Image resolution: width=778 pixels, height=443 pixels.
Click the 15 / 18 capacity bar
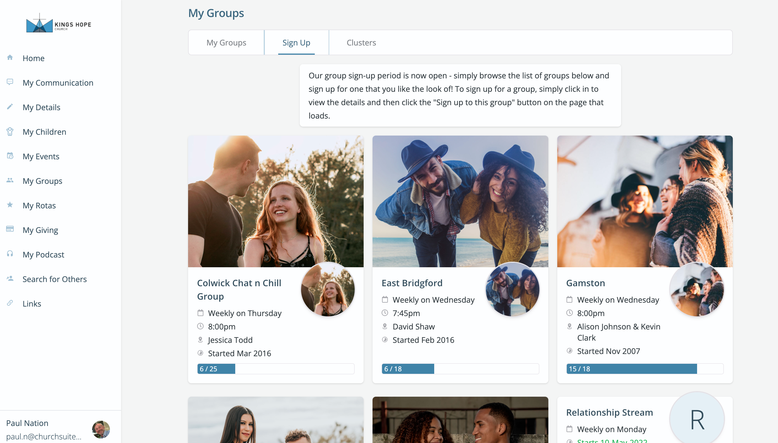[645, 369]
